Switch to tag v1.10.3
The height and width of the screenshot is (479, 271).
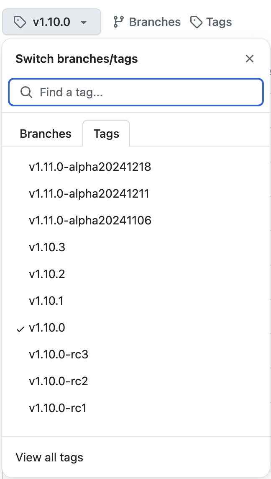point(47,247)
